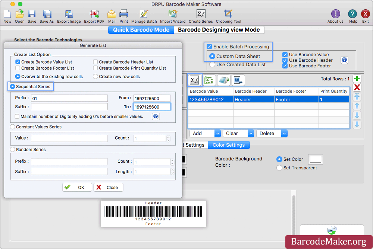Switch to Barcode Designing view Mode
This screenshot has height=249, width=373.
pos(219,30)
